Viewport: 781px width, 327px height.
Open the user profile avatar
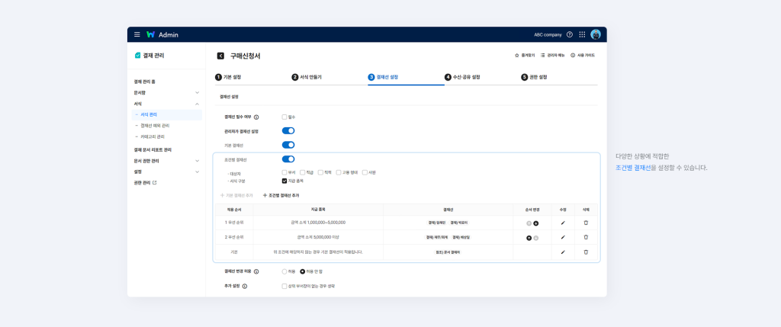click(596, 34)
